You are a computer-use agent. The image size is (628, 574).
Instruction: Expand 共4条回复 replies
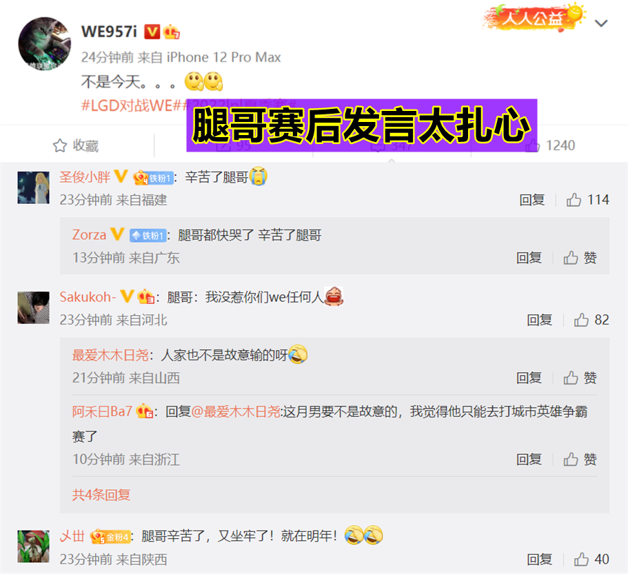point(101,495)
